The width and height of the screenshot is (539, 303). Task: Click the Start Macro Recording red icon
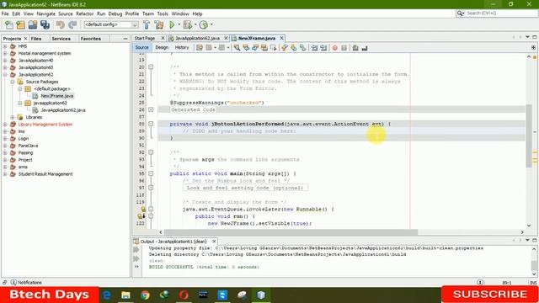click(x=335, y=48)
